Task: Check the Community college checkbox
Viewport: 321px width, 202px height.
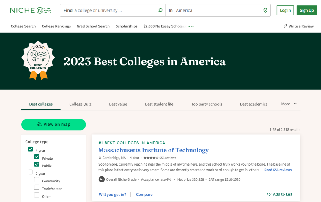Action: pyautogui.click(x=37, y=180)
